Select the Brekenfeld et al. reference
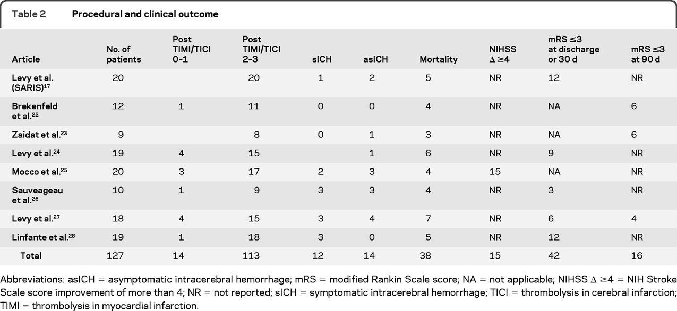 tap(35, 110)
